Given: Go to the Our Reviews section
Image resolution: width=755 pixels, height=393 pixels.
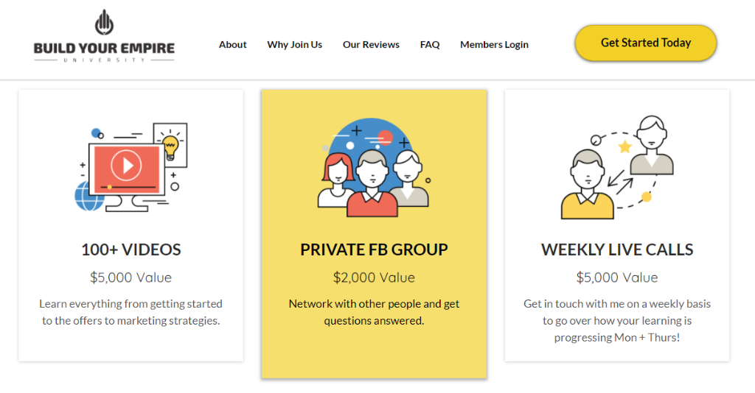Looking at the screenshot, I should click(371, 45).
